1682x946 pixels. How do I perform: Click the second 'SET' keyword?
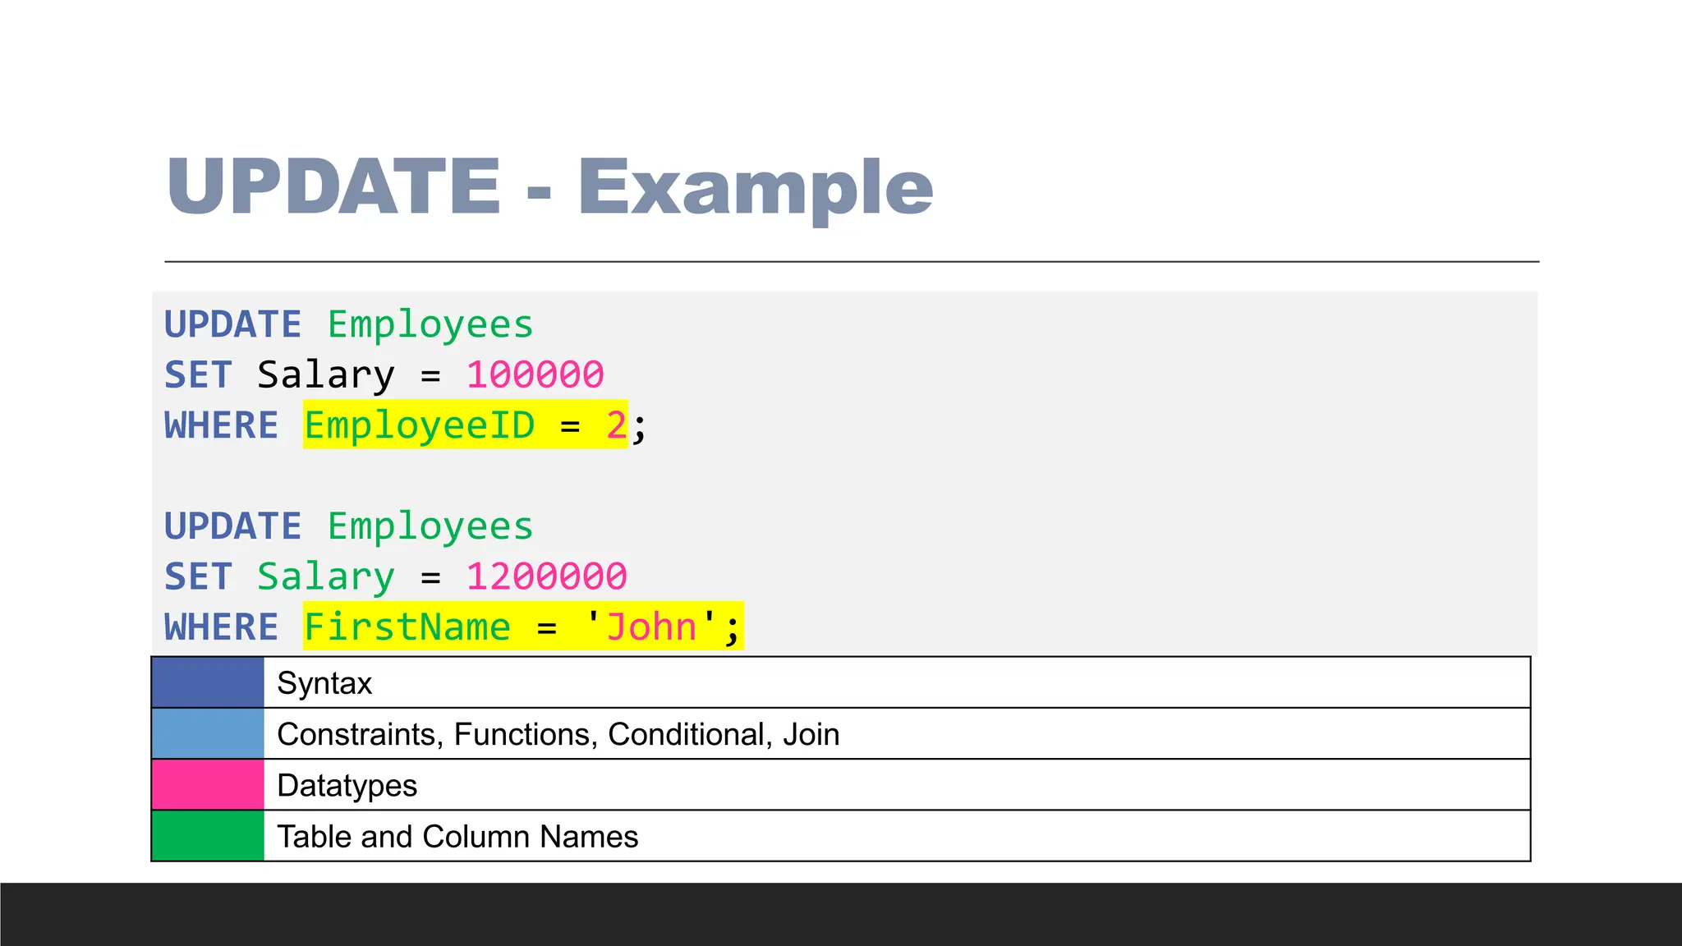tap(199, 576)
